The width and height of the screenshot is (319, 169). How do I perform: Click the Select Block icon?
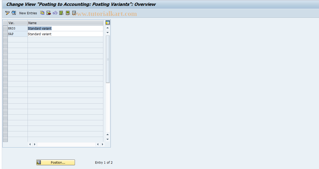[x=68, y=13]
